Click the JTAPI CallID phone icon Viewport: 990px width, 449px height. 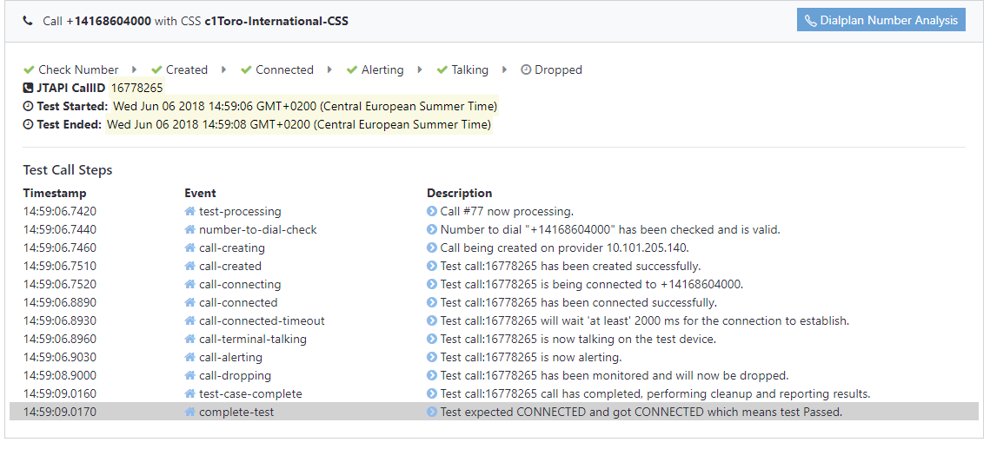coord(28,88)
